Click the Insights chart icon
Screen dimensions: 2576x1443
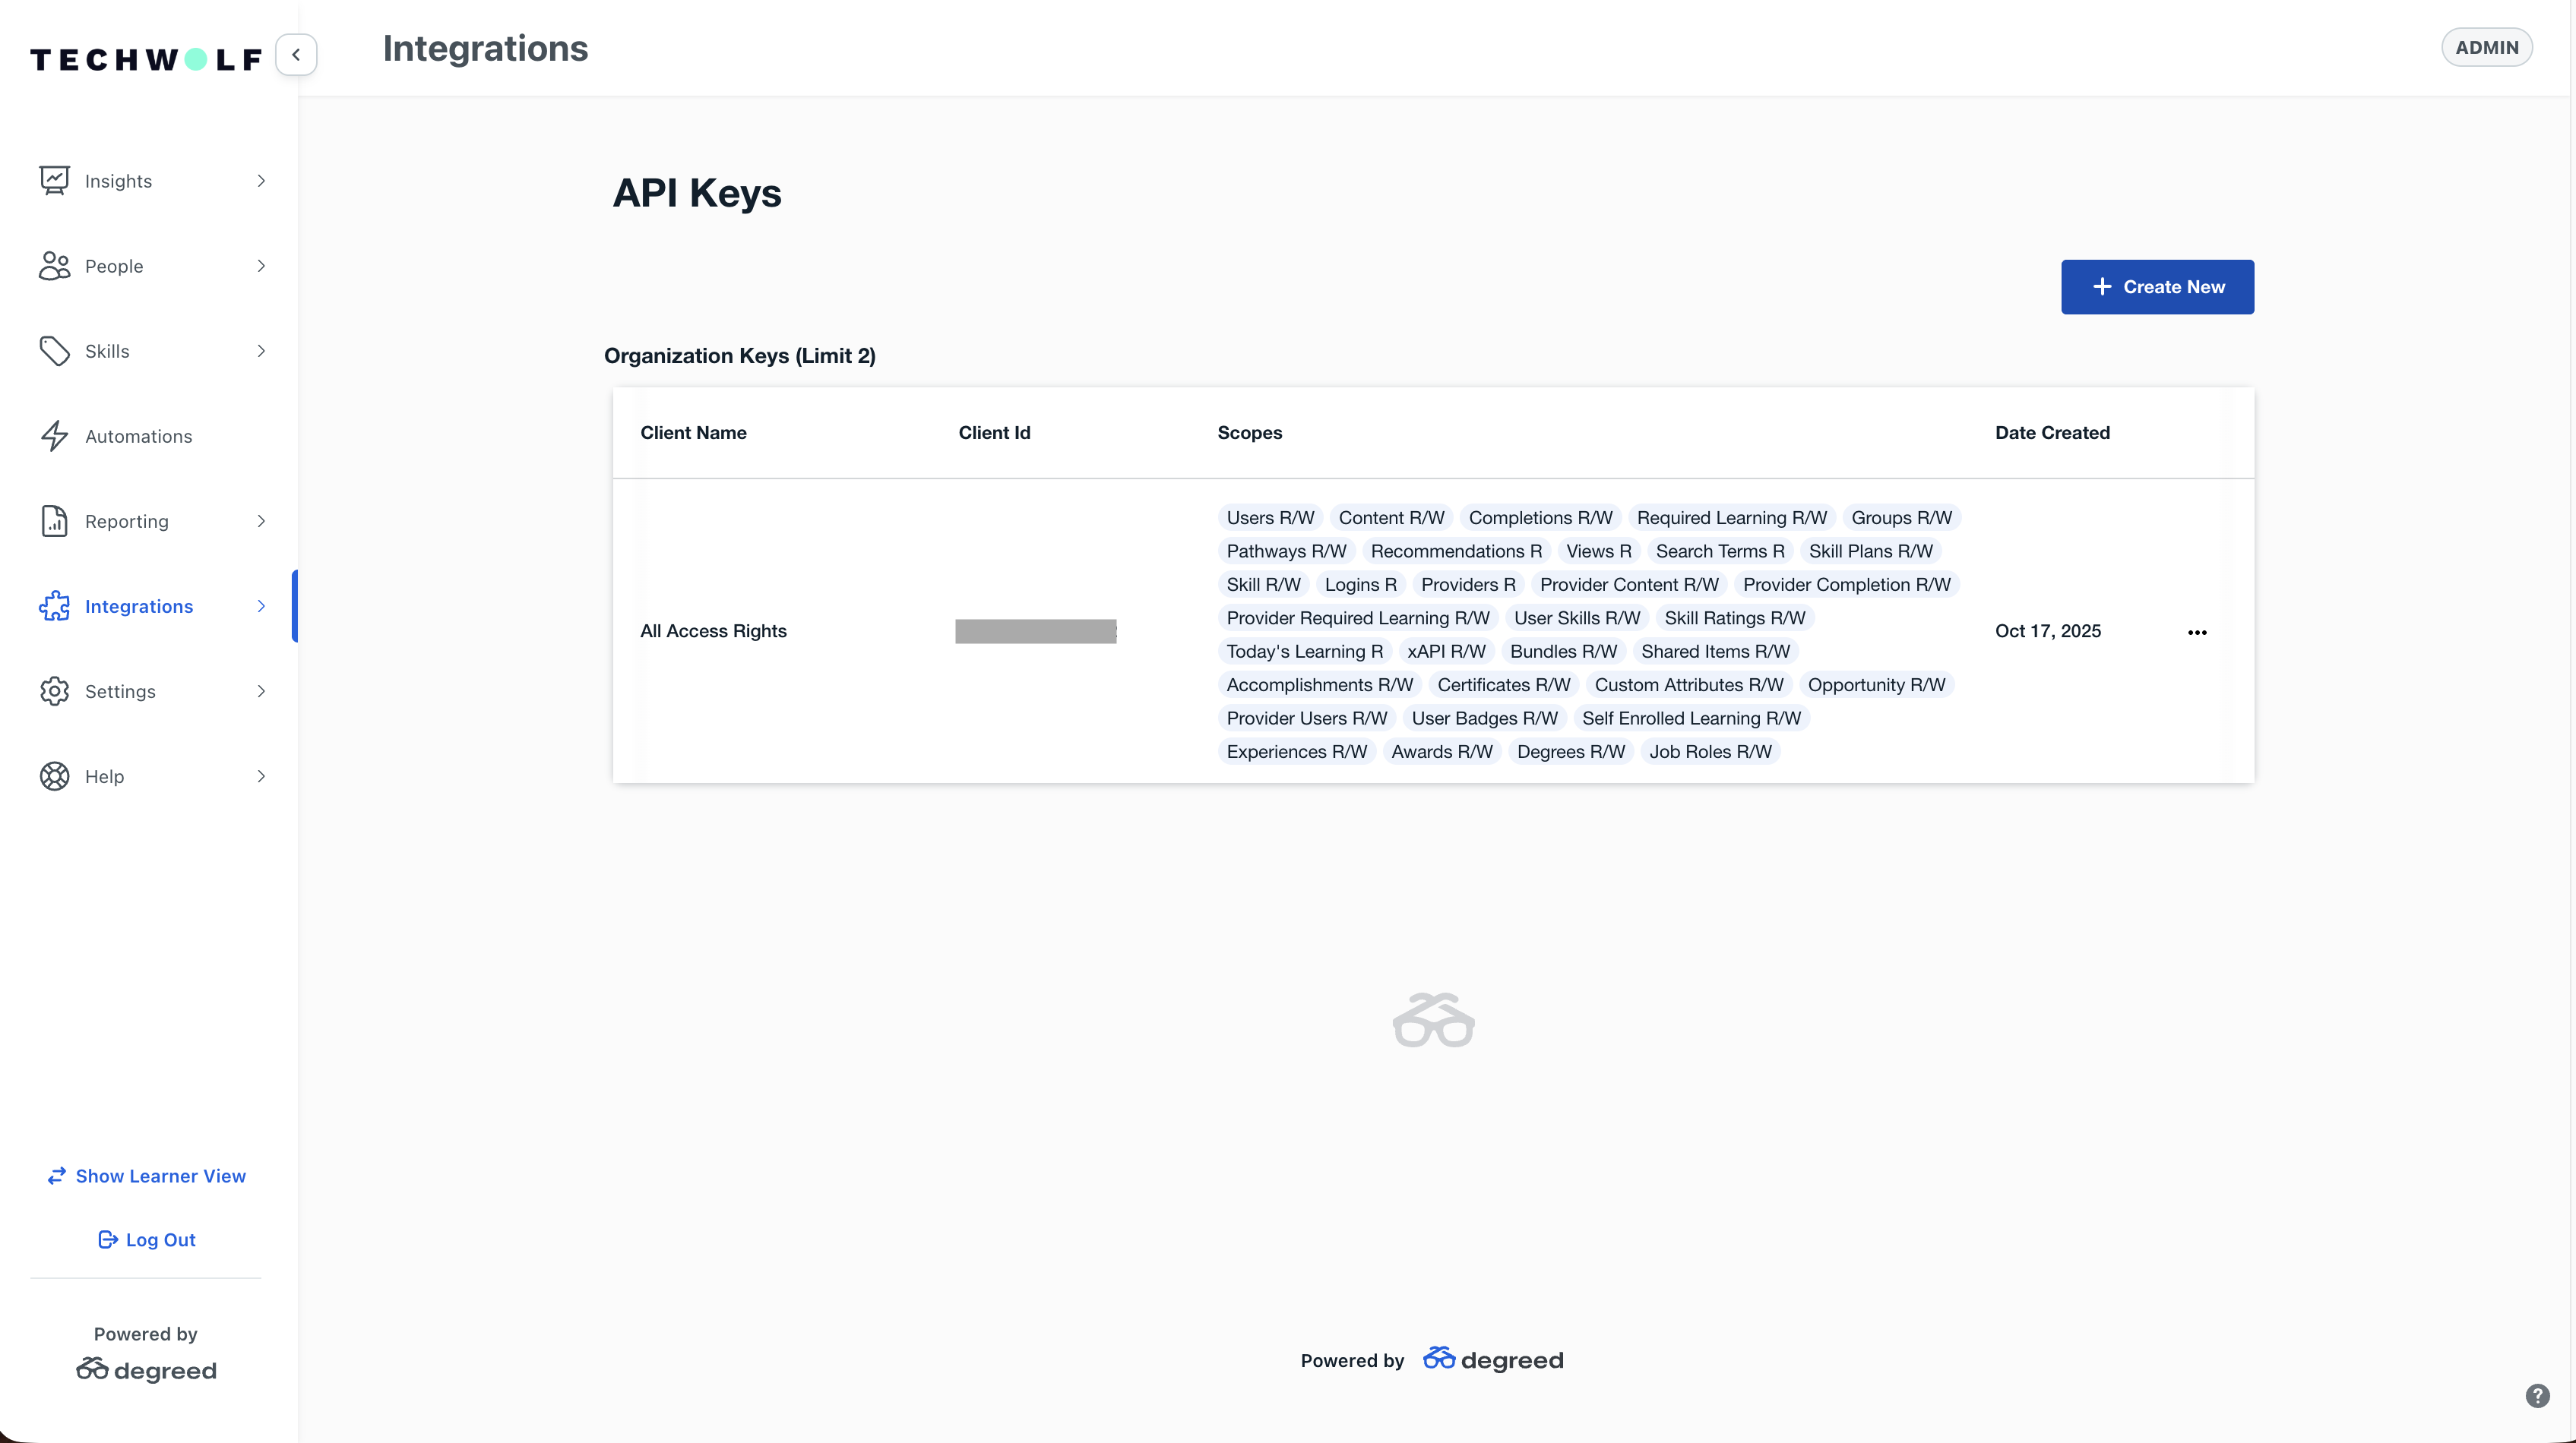[x=54, y=181]
